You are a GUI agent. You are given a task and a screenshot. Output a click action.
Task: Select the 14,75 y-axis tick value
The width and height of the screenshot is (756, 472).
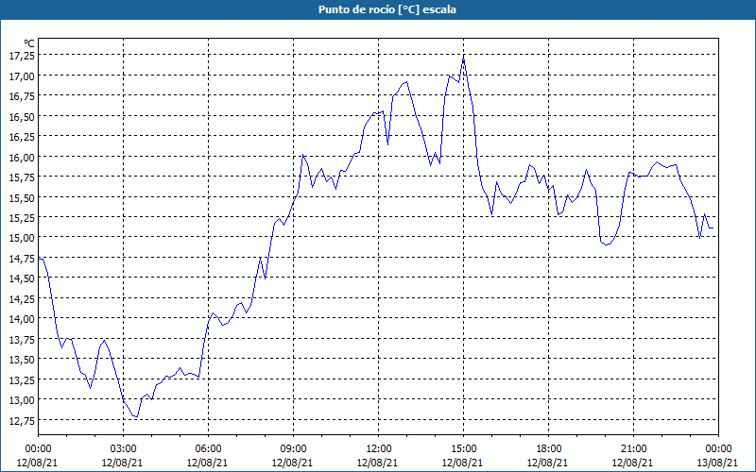coord(22,258)
